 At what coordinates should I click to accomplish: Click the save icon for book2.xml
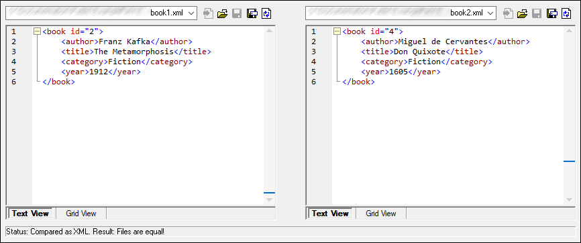(537, 13)
